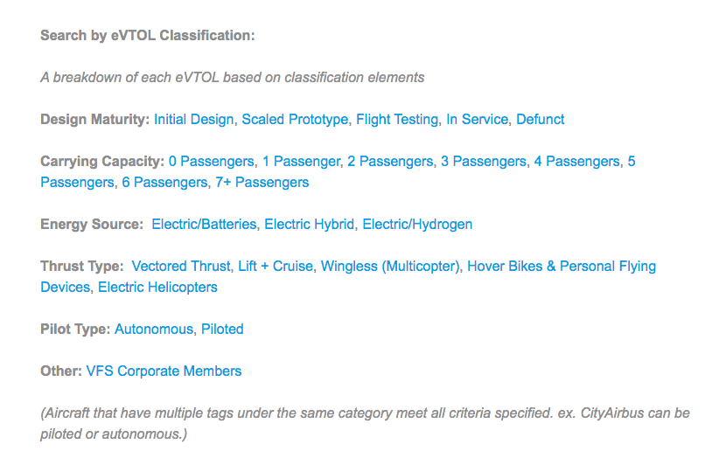Open the 4 Passengers link
Viewport: 719px width, 465px height.
(x=577, y=162)
